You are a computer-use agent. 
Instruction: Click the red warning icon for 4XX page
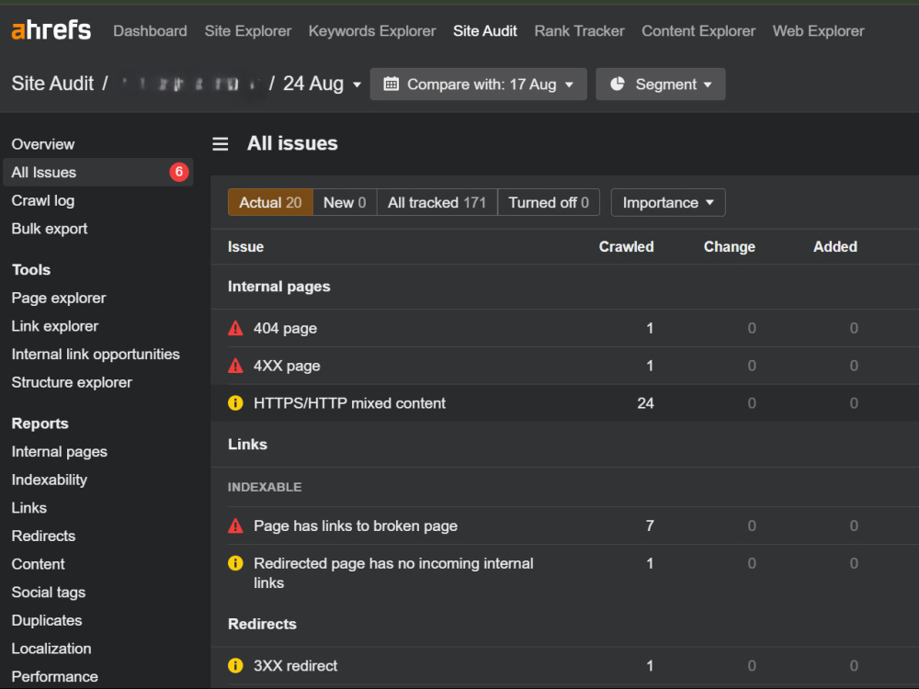pos(235,366)
